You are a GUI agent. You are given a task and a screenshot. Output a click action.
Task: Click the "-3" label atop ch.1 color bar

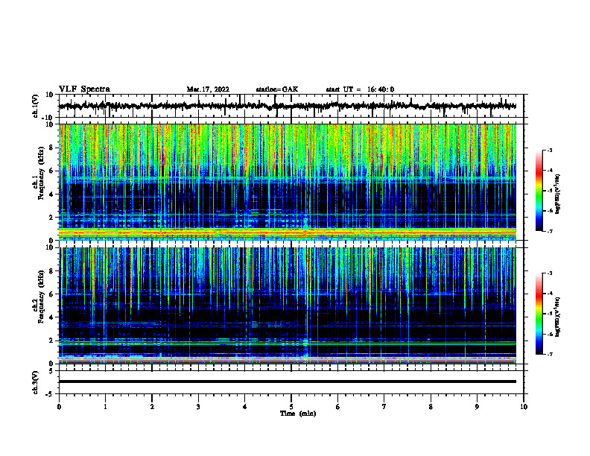click(549, 150)
